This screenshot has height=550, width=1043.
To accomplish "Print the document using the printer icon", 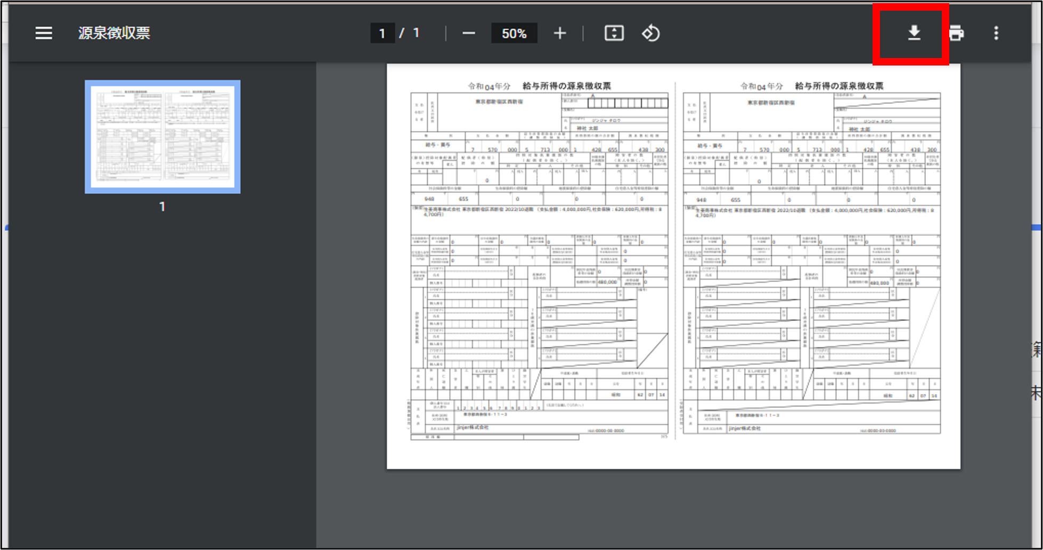I will pos(956,34).
